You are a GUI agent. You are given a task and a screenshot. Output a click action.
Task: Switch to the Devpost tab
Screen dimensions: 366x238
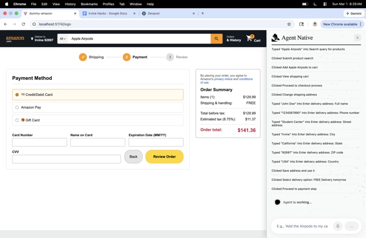(x=153, y=13)
